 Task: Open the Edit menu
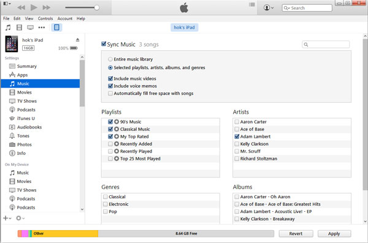17,18
